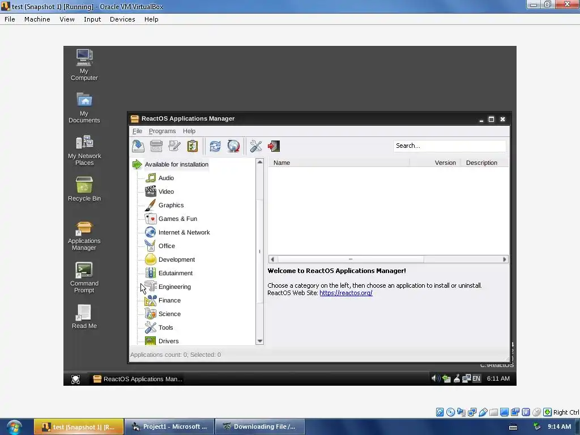Click the Exit door toolbar icon

click(x=274, y=146)
